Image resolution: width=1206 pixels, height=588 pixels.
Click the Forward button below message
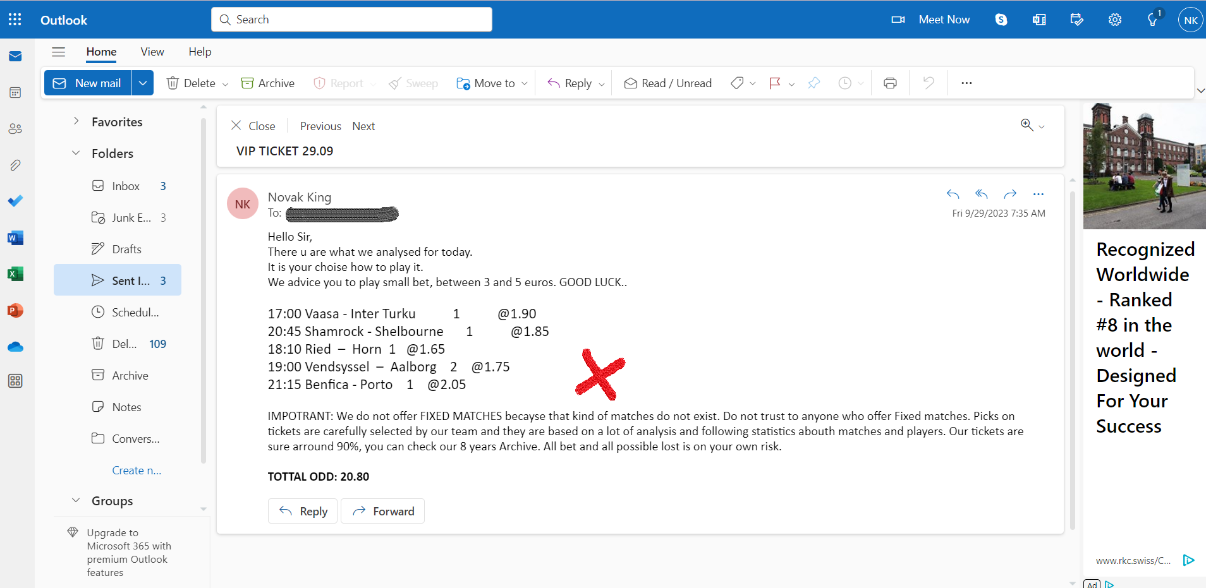pos(382,511)
